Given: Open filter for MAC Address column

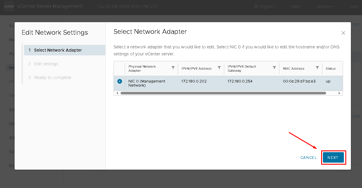Looking at the screenshot, I should [x=317, y=68].
